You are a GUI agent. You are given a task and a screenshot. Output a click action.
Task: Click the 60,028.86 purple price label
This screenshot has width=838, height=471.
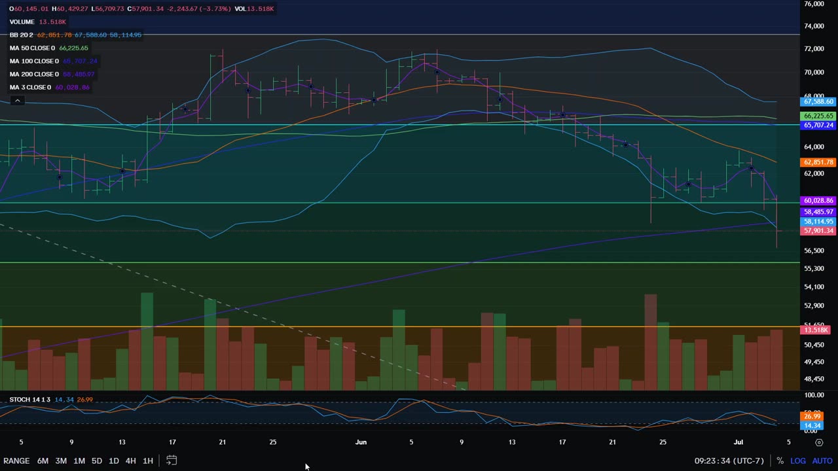click(818, 201)
